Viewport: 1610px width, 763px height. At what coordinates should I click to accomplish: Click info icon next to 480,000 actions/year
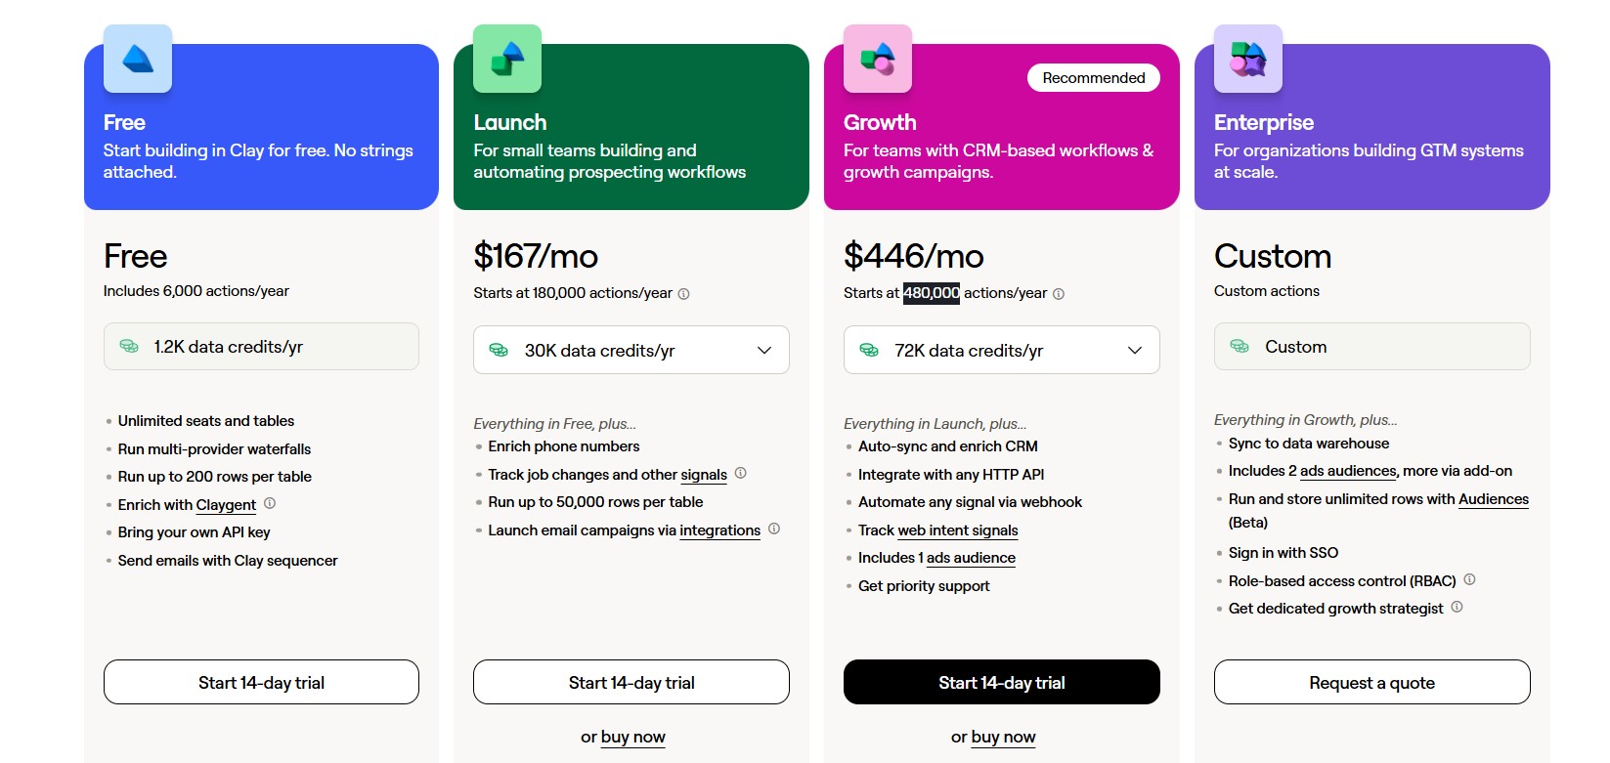[x=1059, y=294]
